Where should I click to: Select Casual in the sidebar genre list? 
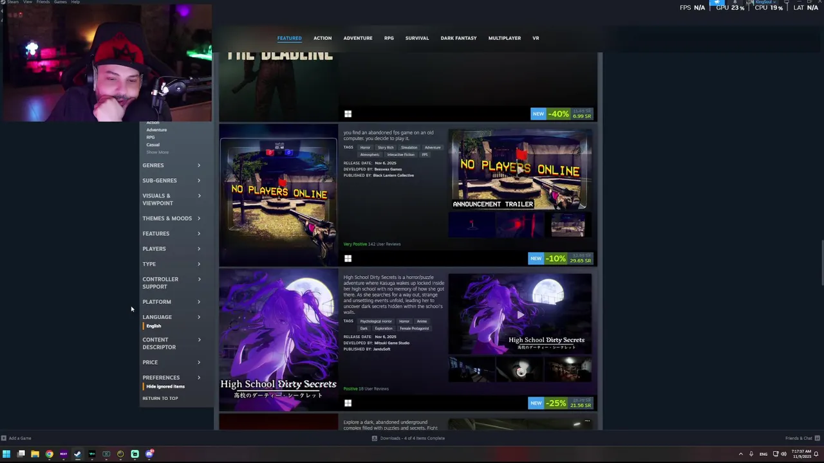[153, 145]
